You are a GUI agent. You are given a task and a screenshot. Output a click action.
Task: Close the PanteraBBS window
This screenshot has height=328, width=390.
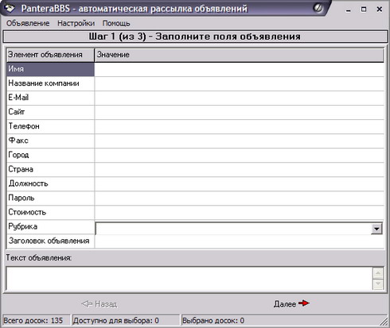click(380, 10)
